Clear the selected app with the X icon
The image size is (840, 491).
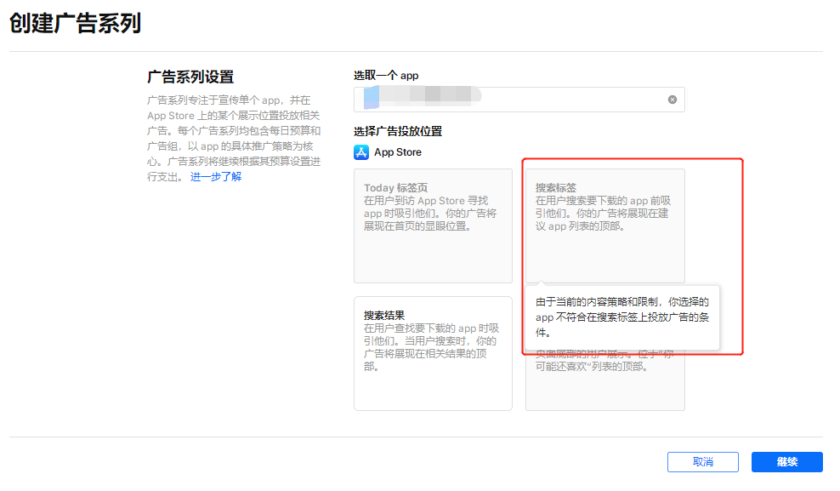tap(673, 100)
